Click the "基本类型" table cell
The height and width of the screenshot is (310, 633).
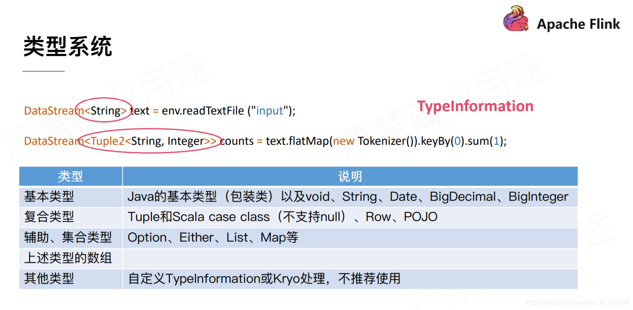click(x=71, y=196)
